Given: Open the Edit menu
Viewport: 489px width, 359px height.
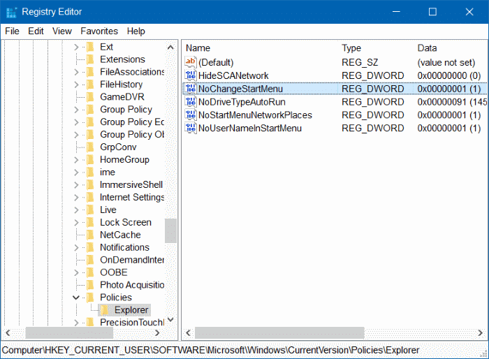Looking at the screenshot, I should pyautogui.click(x=36, y=31).
